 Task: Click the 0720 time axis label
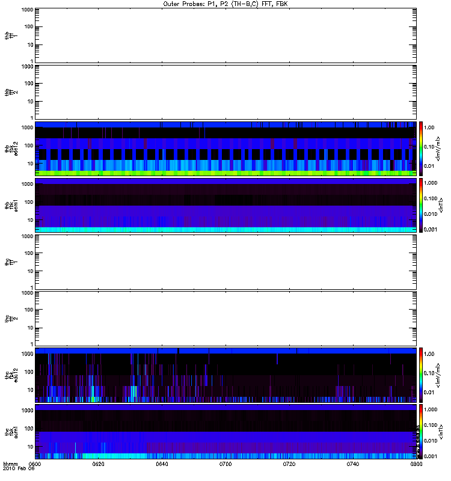point(289,464)
